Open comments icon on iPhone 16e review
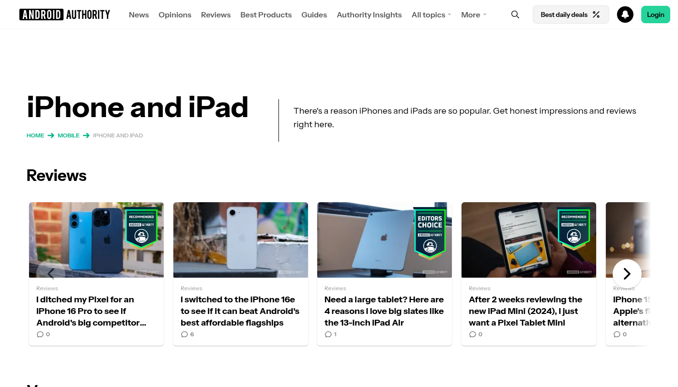678x387 pixels. point(185,334)
